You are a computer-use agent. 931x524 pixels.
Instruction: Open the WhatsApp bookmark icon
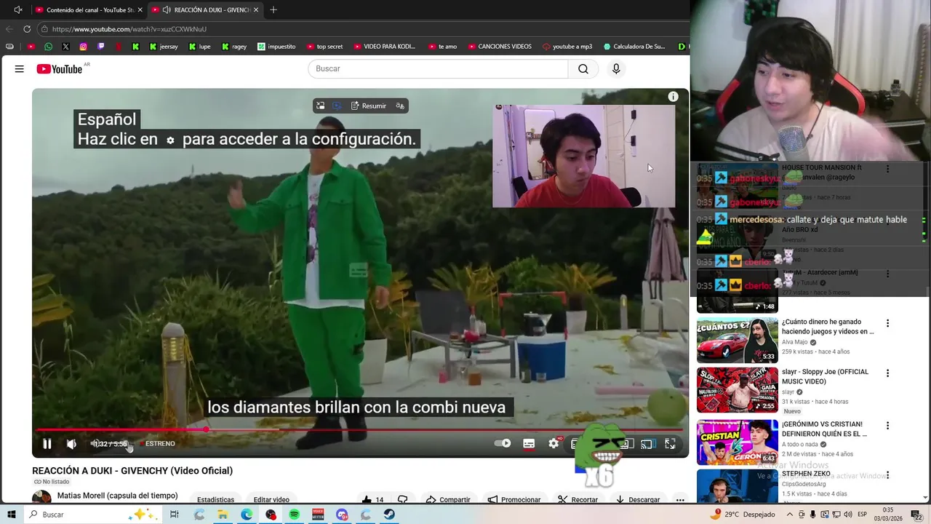point(48,47)
